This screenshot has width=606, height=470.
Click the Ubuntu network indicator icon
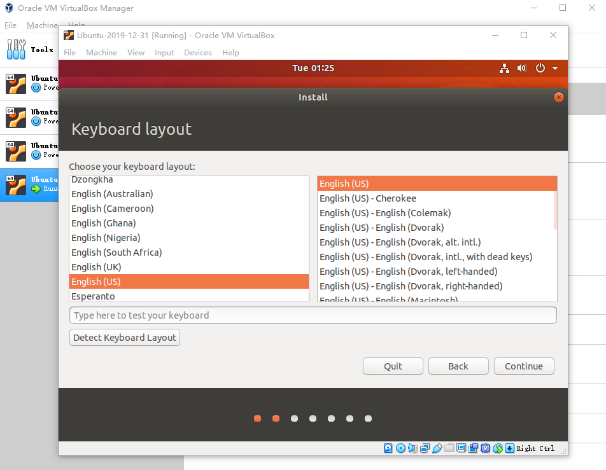click(504, 68)
